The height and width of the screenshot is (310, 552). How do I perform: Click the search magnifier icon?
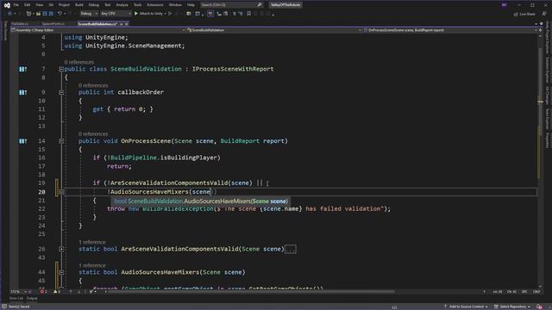click(260, 5)
